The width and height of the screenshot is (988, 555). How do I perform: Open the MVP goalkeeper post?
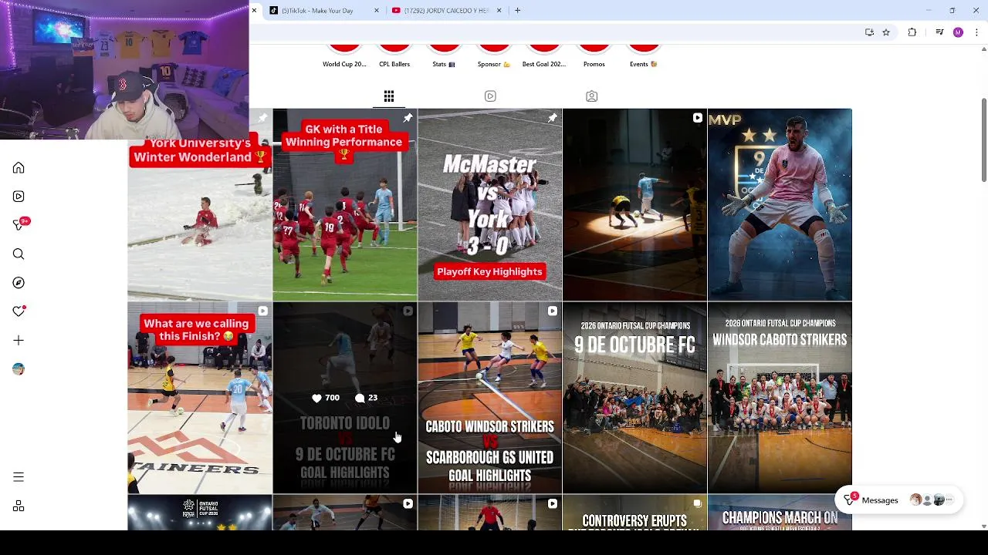point(780,204)
